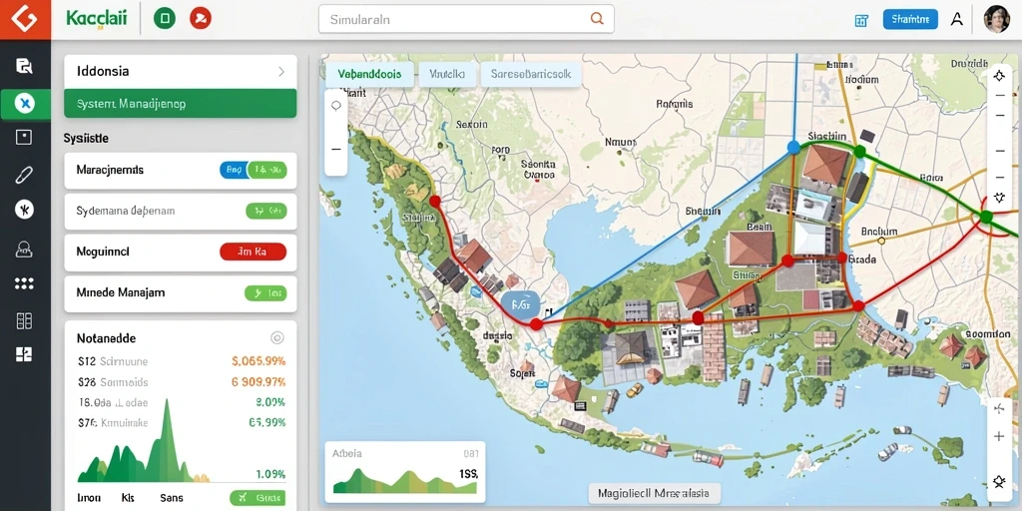Open the red chat bubble icon
The width and height of the screenshot is (1022, 511).
click(200, 18)
